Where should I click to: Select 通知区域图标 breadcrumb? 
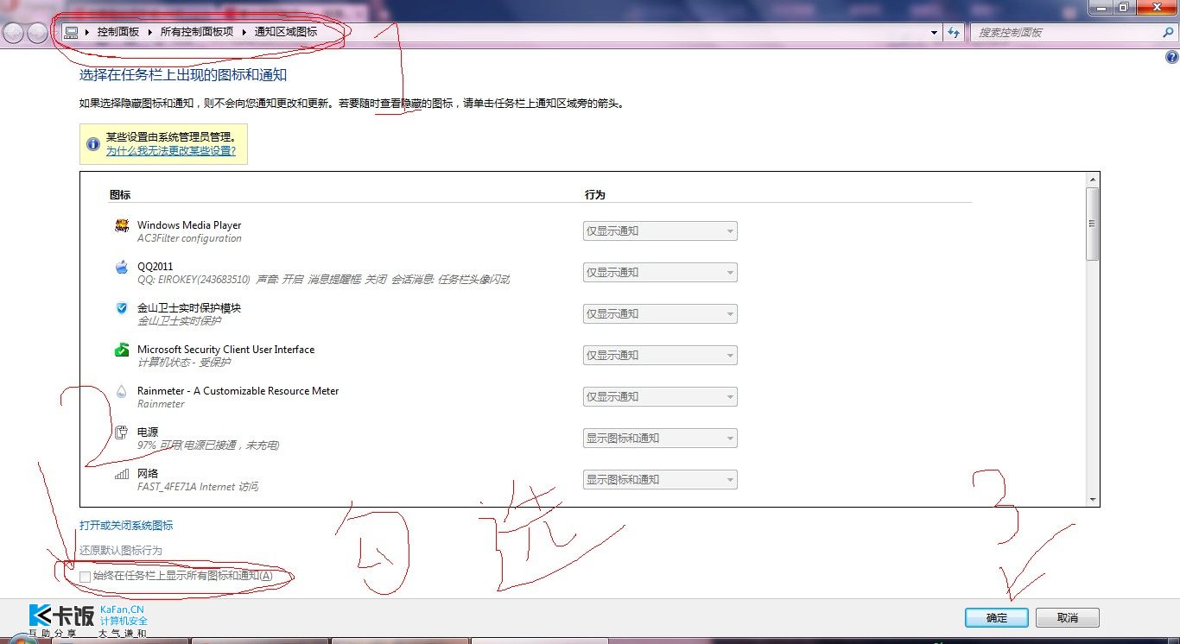coord(286,32)
